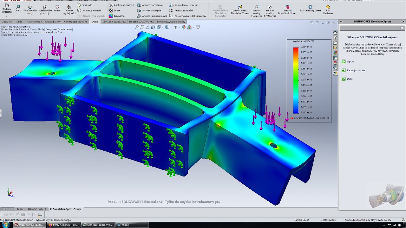
Task: Switch to the DimXpert Wymiarów tab
Action: click(x=114, y=22)
